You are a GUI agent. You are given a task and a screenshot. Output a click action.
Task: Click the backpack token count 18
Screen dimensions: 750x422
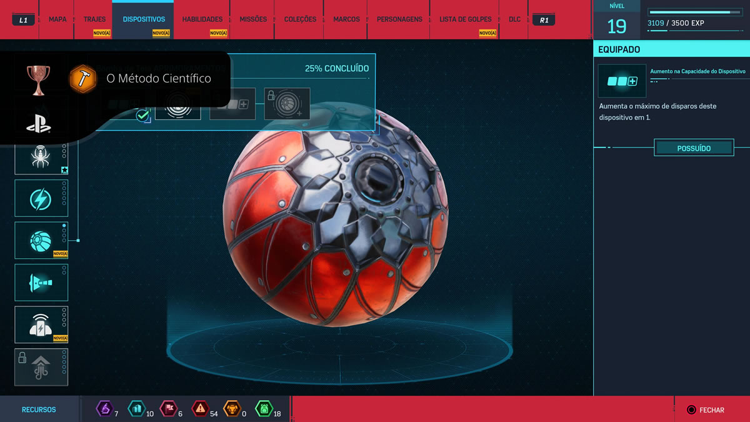[277, 413]
